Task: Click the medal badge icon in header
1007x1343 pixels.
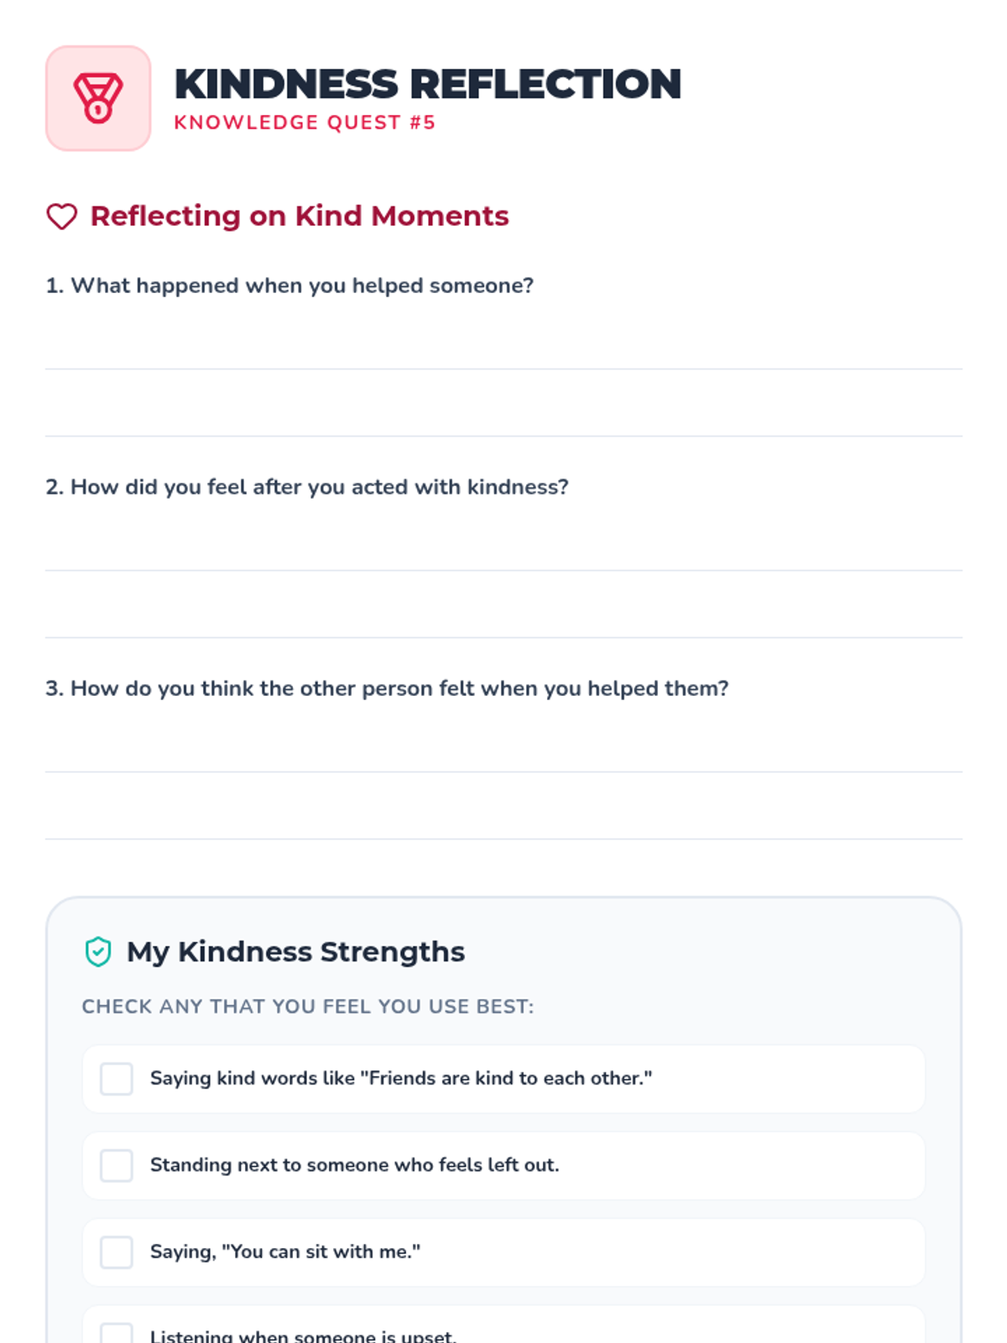Action: (98, 98)
